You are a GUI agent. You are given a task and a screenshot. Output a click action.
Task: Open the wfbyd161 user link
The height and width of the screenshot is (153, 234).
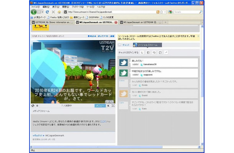[38, 135]
